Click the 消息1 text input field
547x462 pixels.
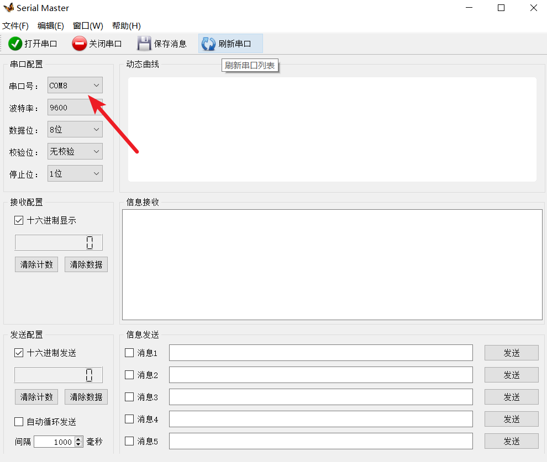[x=321, y=353]
